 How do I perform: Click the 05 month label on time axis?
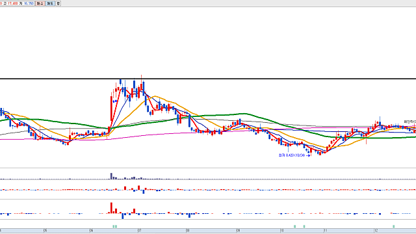pyautogui.click(x=45, y=231)
